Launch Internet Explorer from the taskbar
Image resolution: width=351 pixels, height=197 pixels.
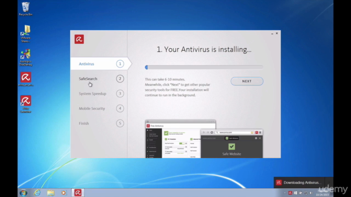37,193
